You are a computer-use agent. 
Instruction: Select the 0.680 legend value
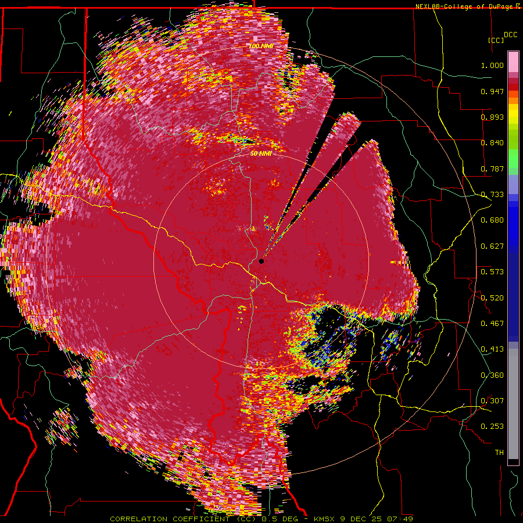492,220
